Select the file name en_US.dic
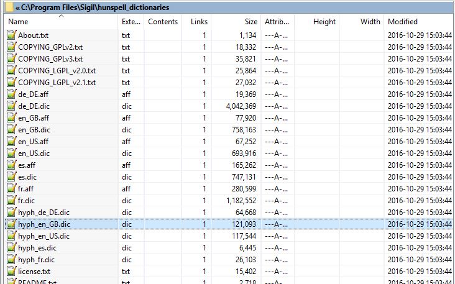 click(x=34, y=153)
